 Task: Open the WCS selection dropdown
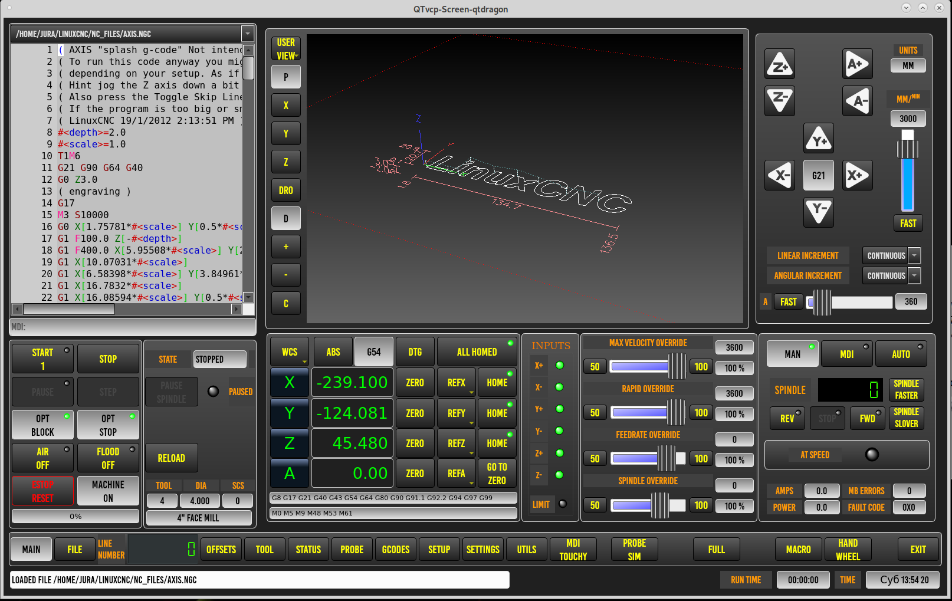click(x=290, y=352)
